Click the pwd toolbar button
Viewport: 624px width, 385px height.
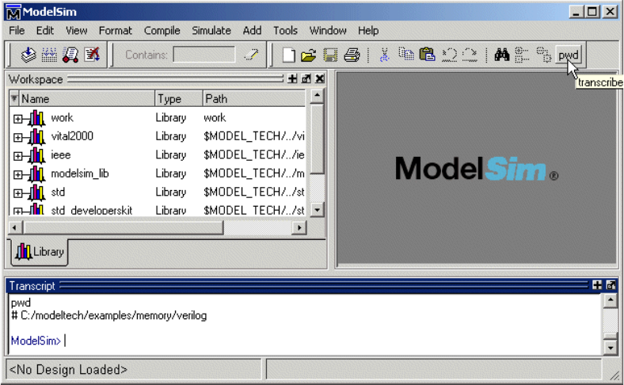click(569, 55)
